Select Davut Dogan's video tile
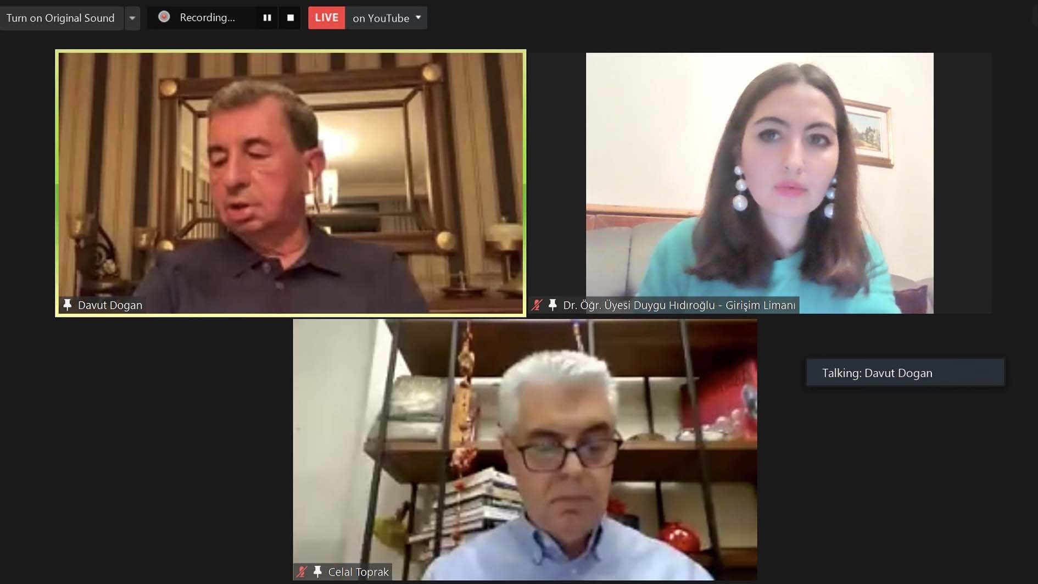The height and width of the screenshot is (584, 1038). [x=291, y=183]
